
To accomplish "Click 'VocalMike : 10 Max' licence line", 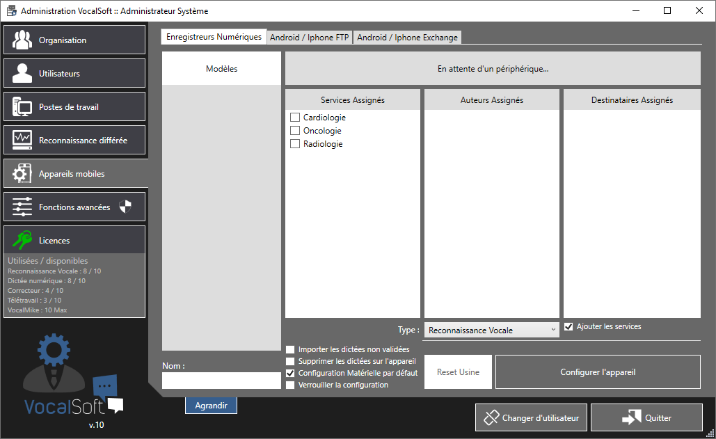I will pyautogui.click(x=38, y=310).
